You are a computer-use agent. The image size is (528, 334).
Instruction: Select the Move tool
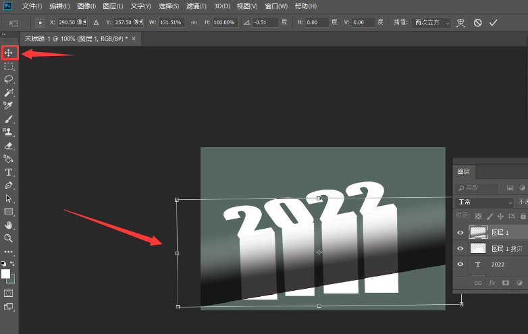(9, 53)
